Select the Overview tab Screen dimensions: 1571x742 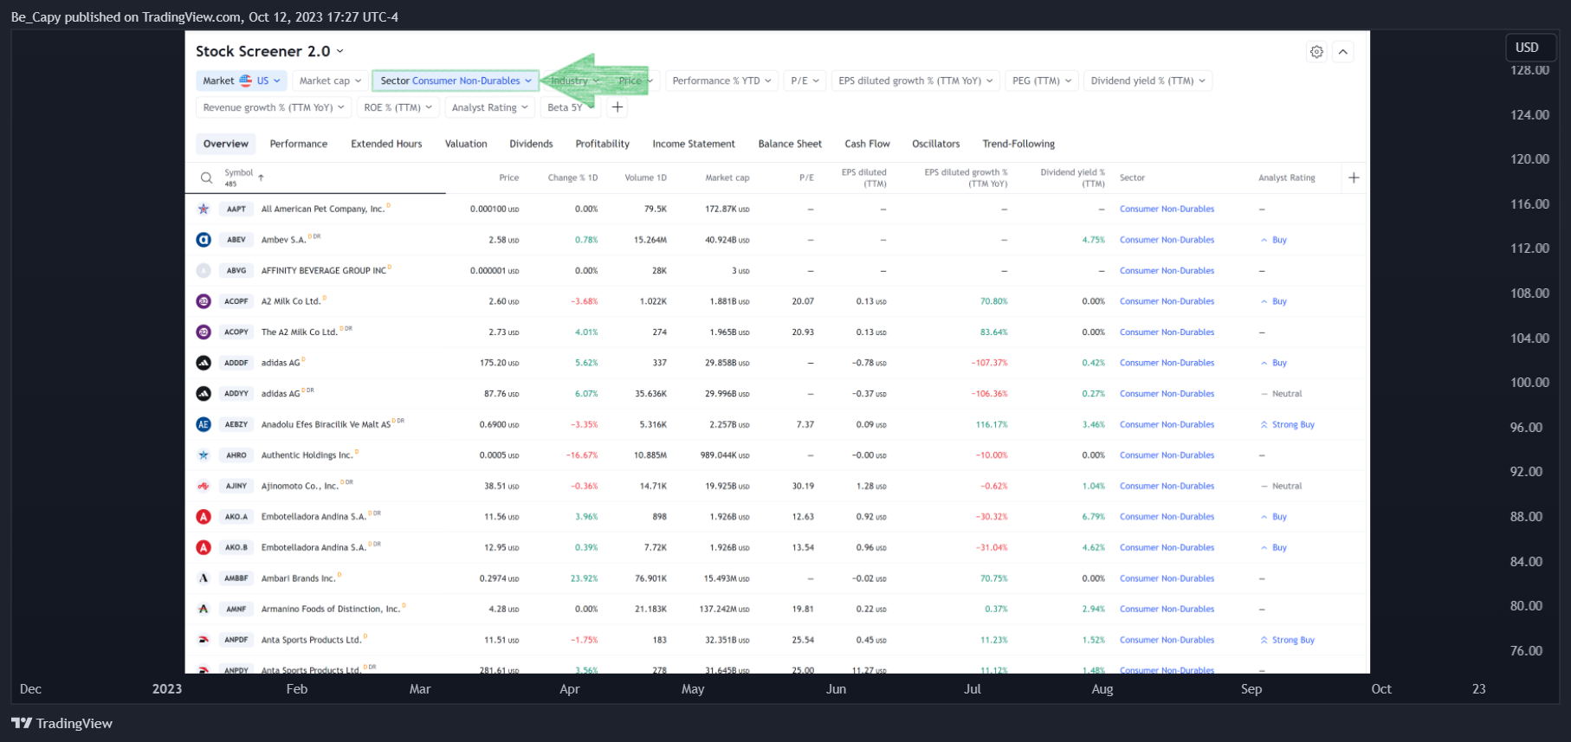pyautogui.click(x=226, y=144)
